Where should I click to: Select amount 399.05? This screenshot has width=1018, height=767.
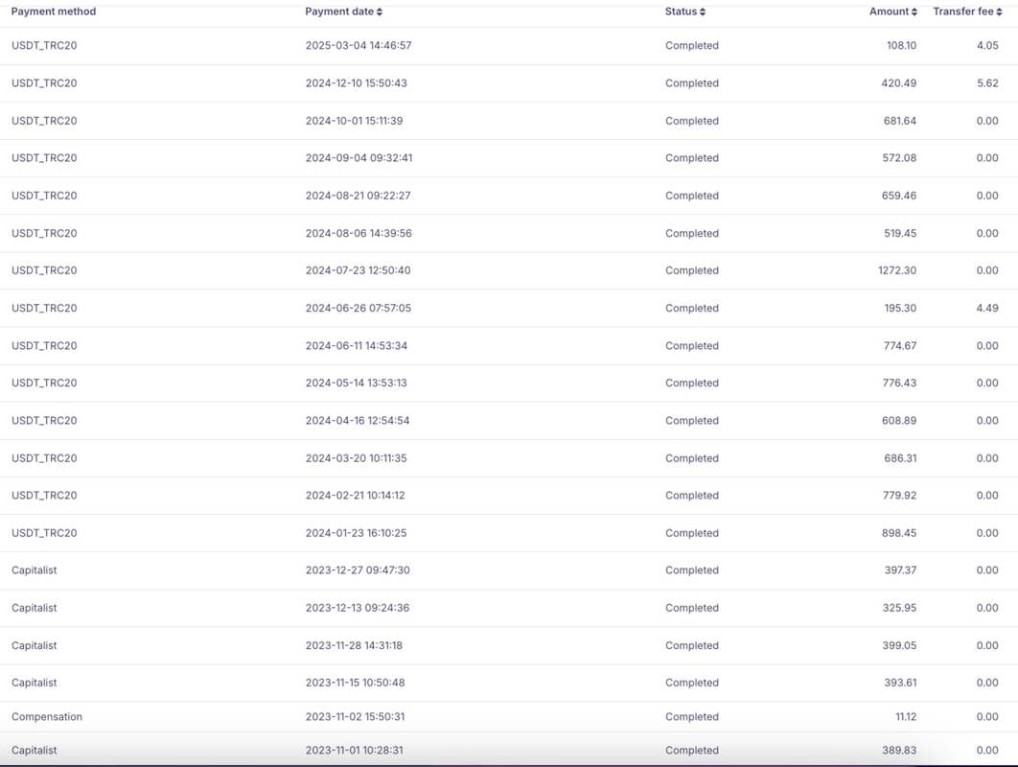[x=899, y=645]
